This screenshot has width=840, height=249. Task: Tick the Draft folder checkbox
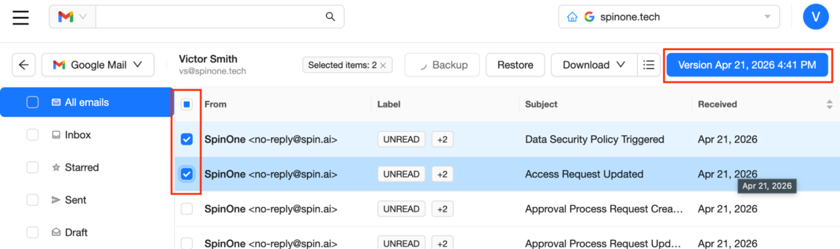(x=32, y=232)
